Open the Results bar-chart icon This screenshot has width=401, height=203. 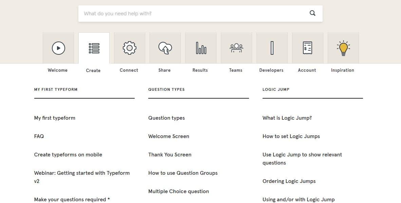point(200,48)
